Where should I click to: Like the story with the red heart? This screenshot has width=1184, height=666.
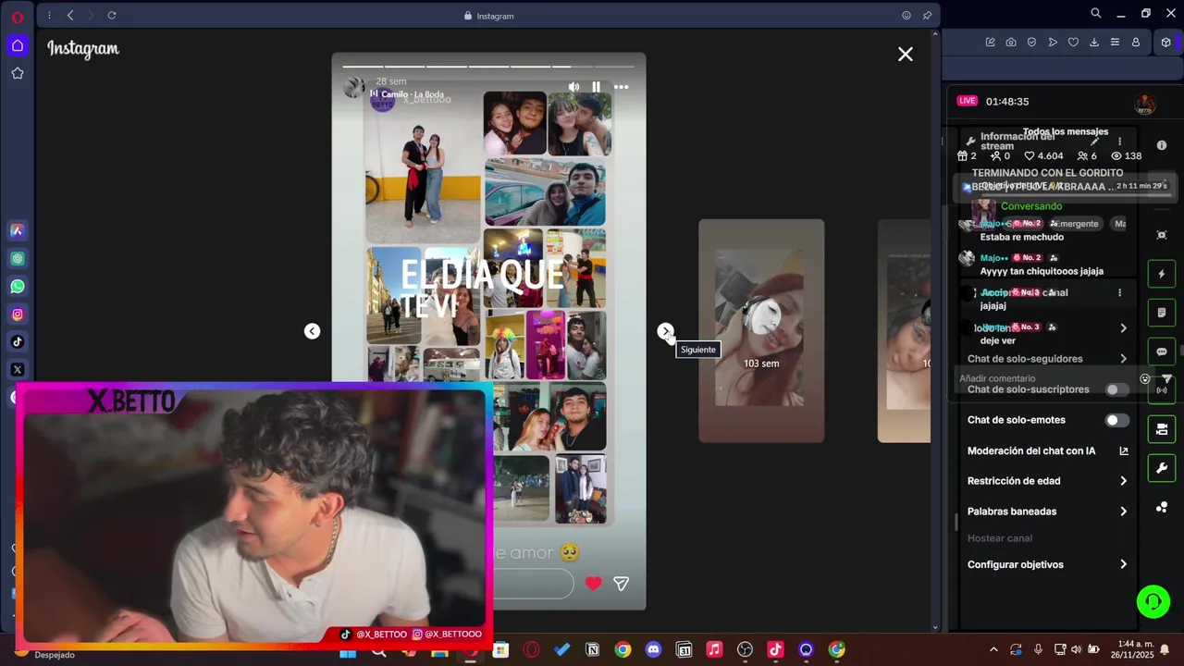coord(594,584)
